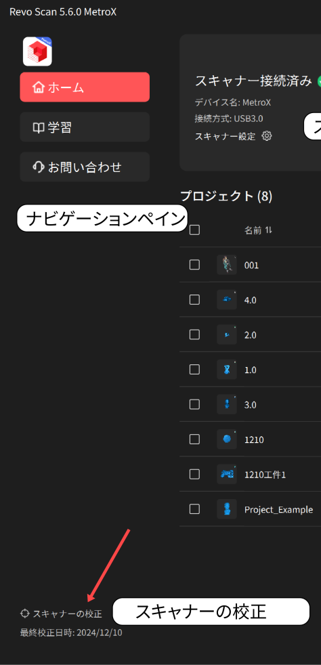This screenshot has height=665, width=321.
Task: Click the スキャナーの校正 link at bottom left
Action: click(x=68, y=614)
